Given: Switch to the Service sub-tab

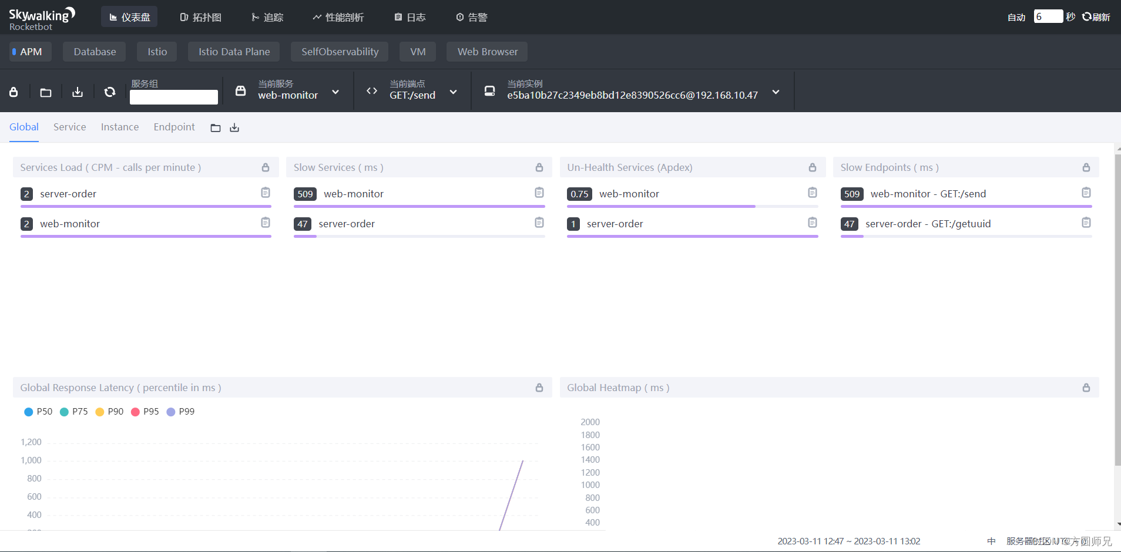Looking at the screenshot, I should tap(70, 127).
